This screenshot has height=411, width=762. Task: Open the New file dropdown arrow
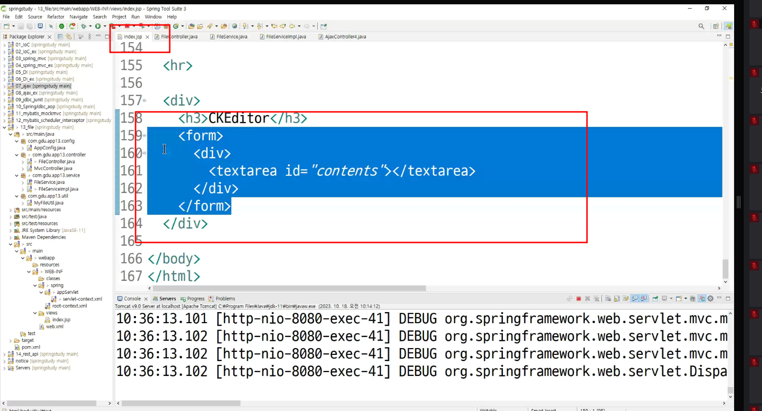click(13, 26)
